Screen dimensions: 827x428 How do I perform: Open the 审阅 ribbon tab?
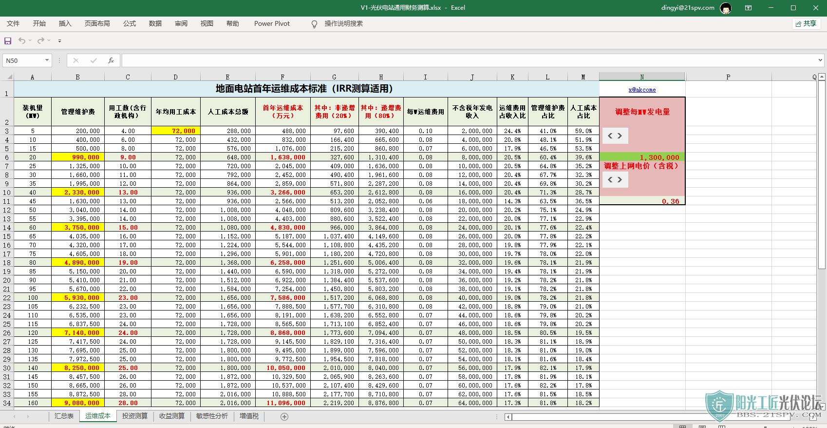(181, 23)
